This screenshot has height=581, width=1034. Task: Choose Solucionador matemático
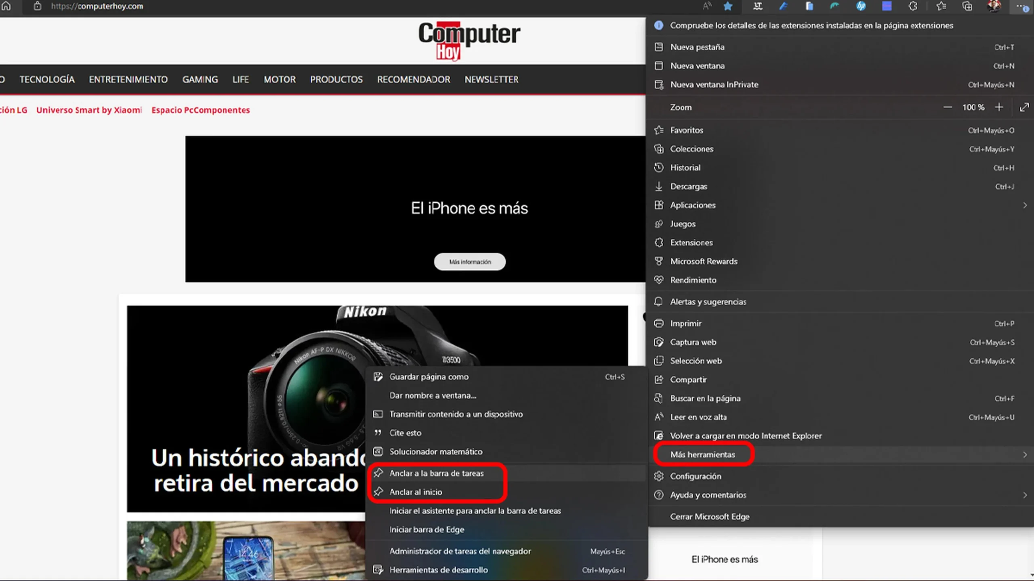[x=507, y=451]
